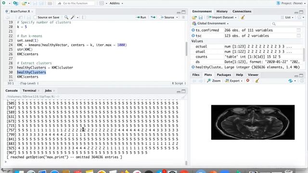The height and width of the screenshot is (173, 308).
Task: Click the actual variable row
Action: pos(246,47)
